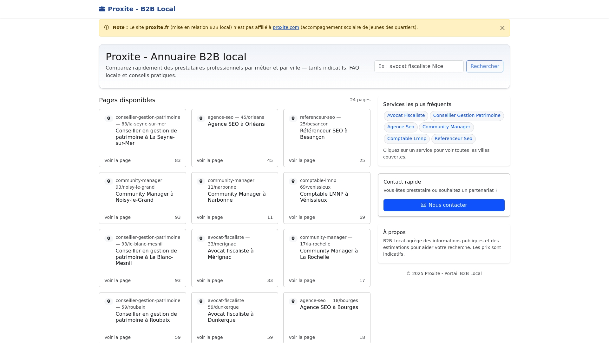Click the briefcase logo icon in header
609x343 pixels.
[102, 9]
